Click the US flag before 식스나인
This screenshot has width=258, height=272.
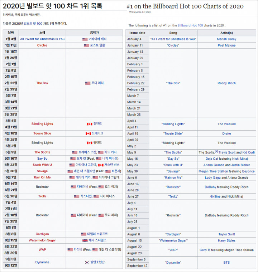pos(77,196)
